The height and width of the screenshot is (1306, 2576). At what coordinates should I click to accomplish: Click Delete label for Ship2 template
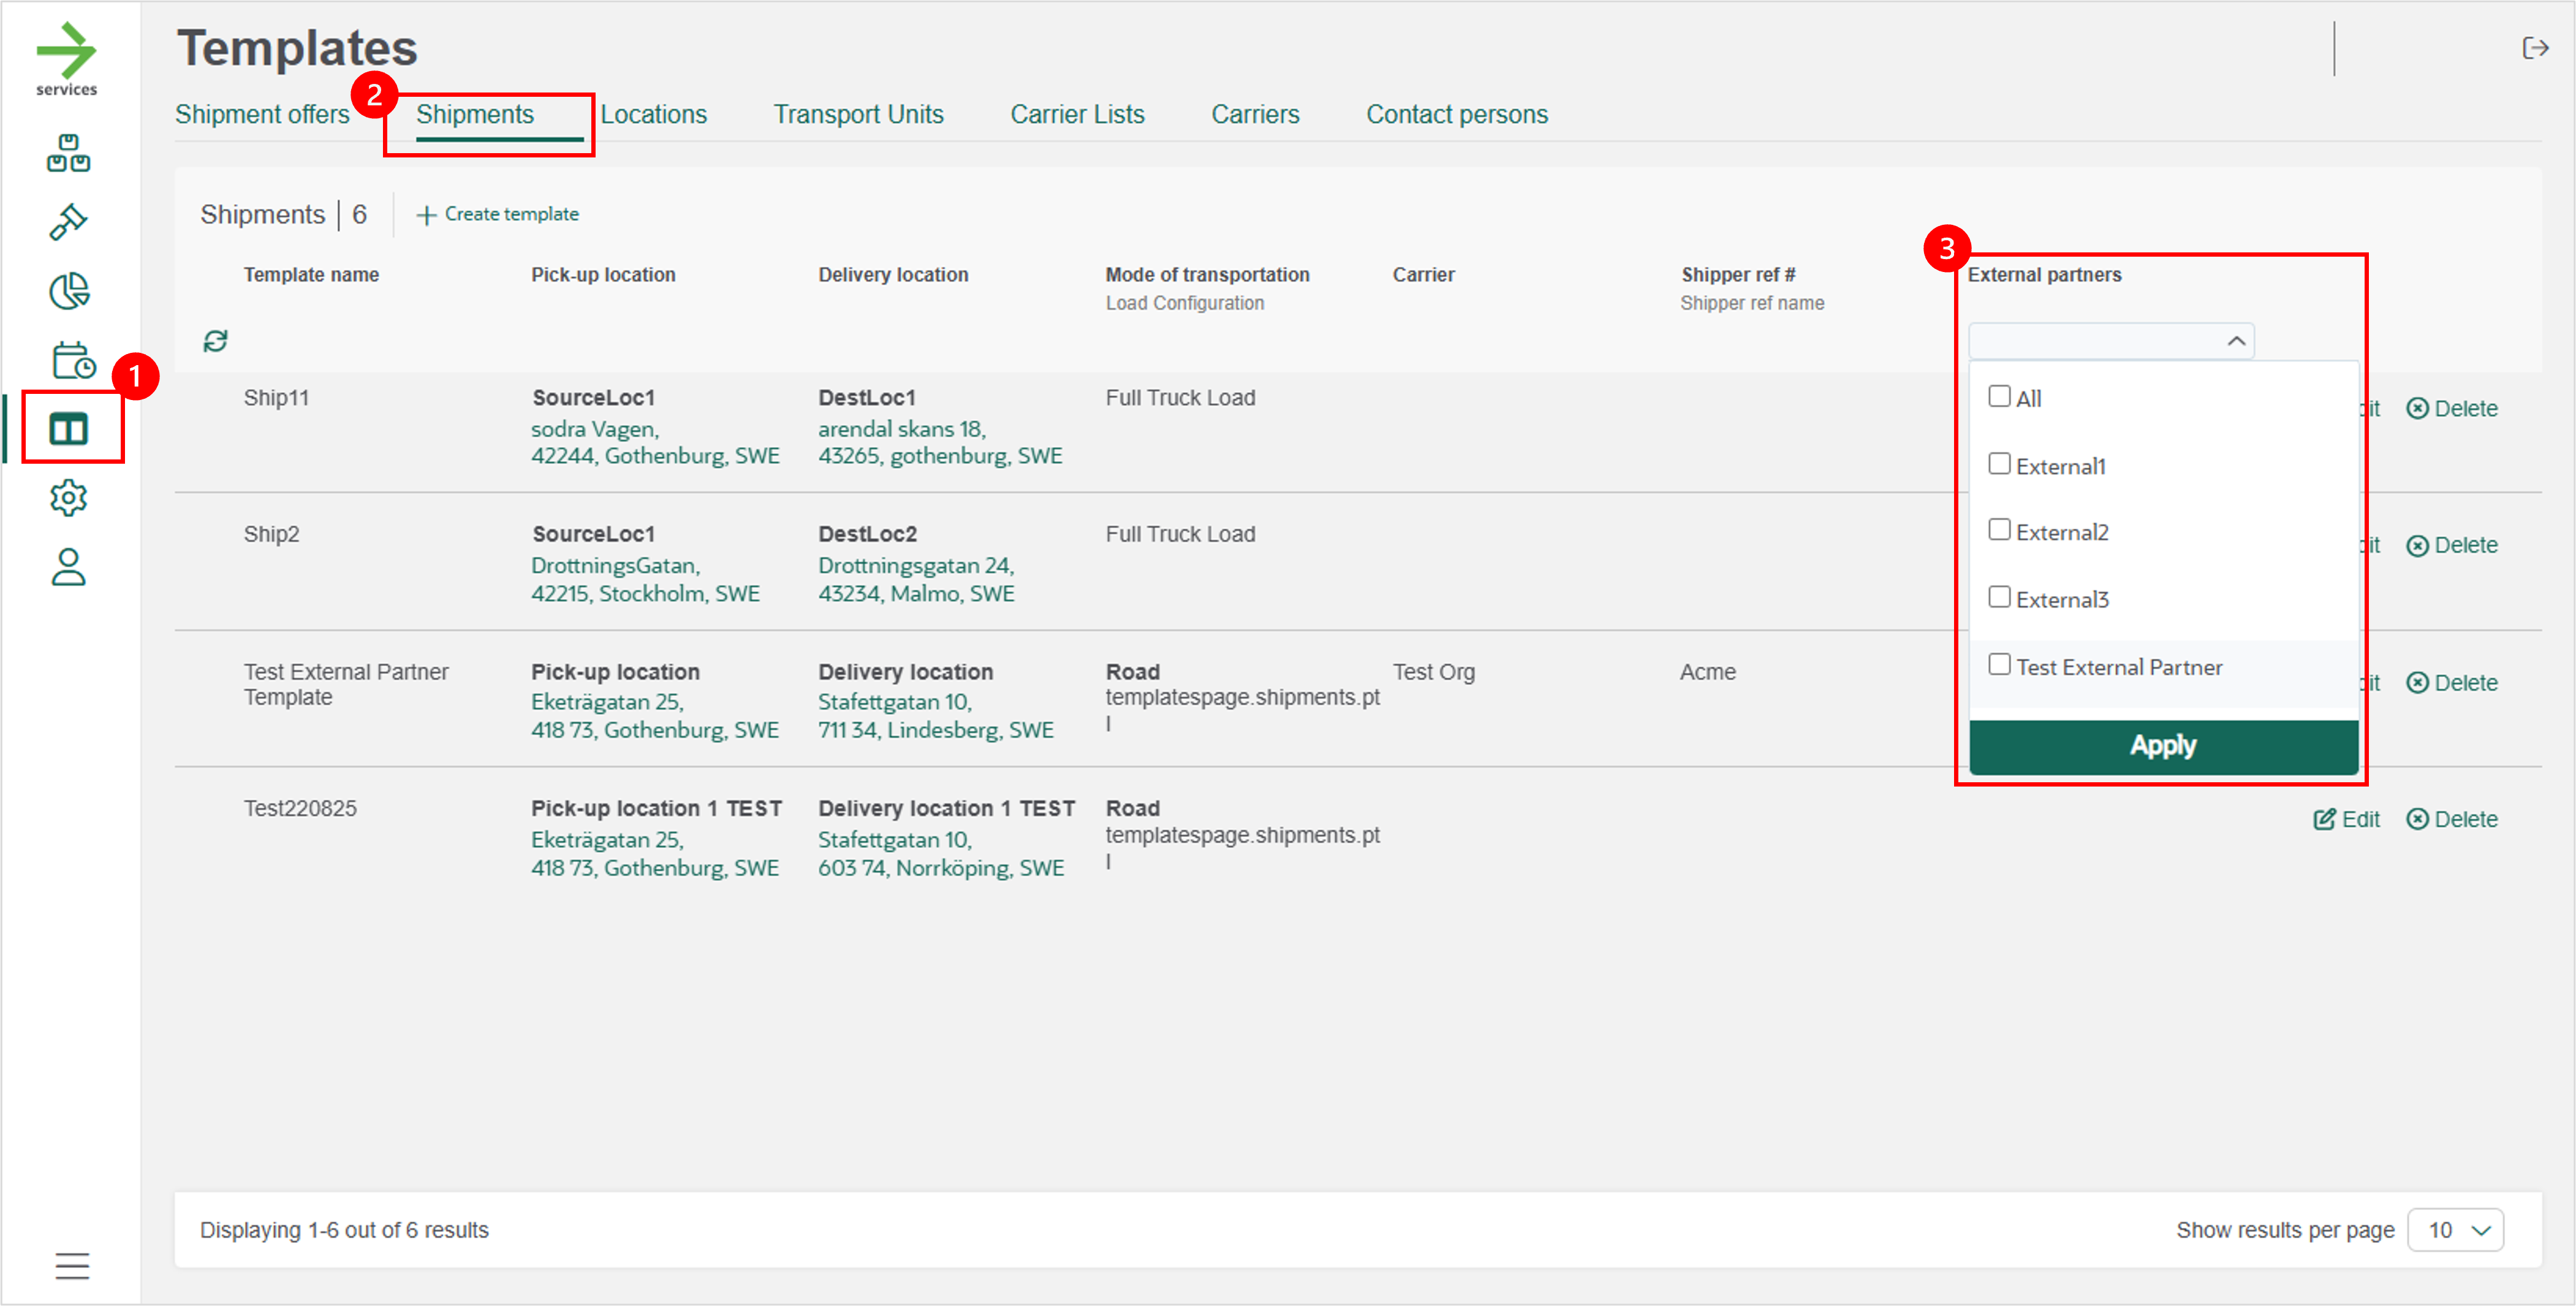pyautogui.click(x=2465, y=545)
